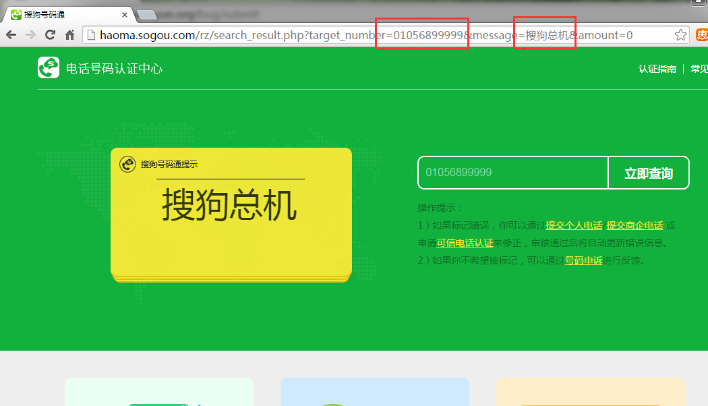Go to the browser Home page icon
Screen dimensions: 708x406
coord(69,35)
